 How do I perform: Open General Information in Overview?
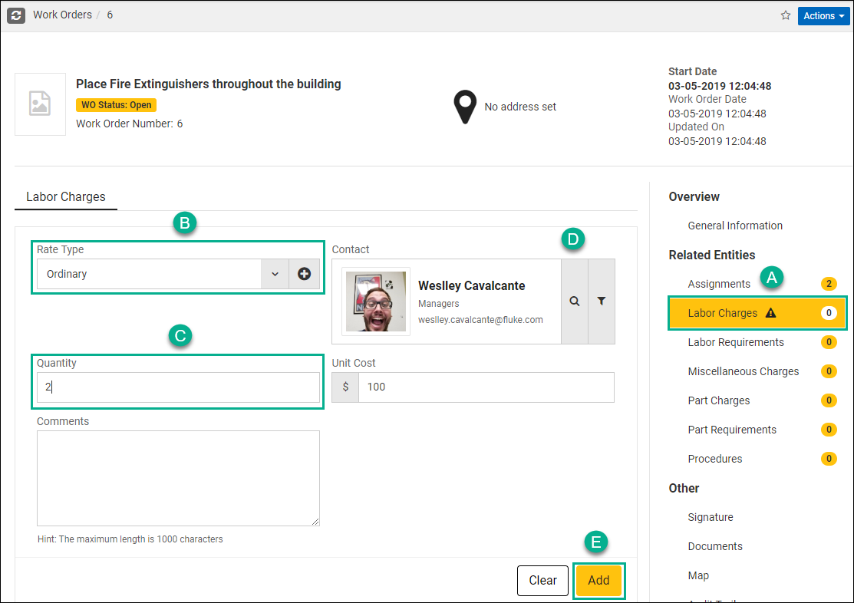pos(735,226)
